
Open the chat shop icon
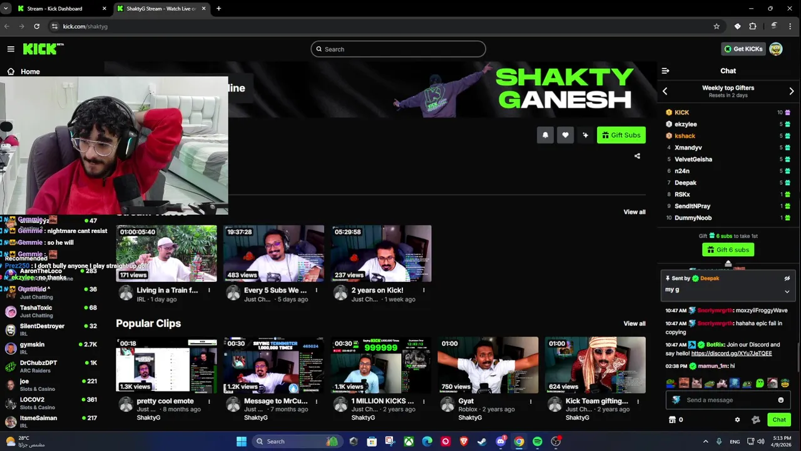(x=673, y=420)
